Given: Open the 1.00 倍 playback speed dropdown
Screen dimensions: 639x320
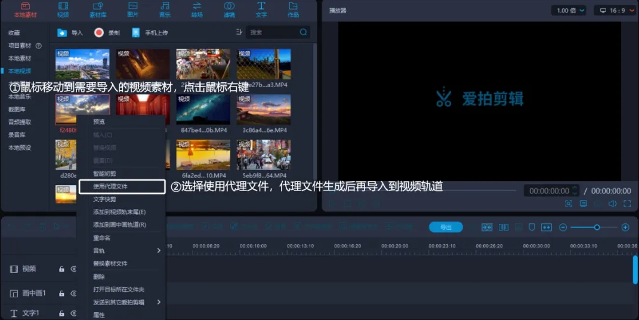Looking at the screenshot, I should (569, 11).
